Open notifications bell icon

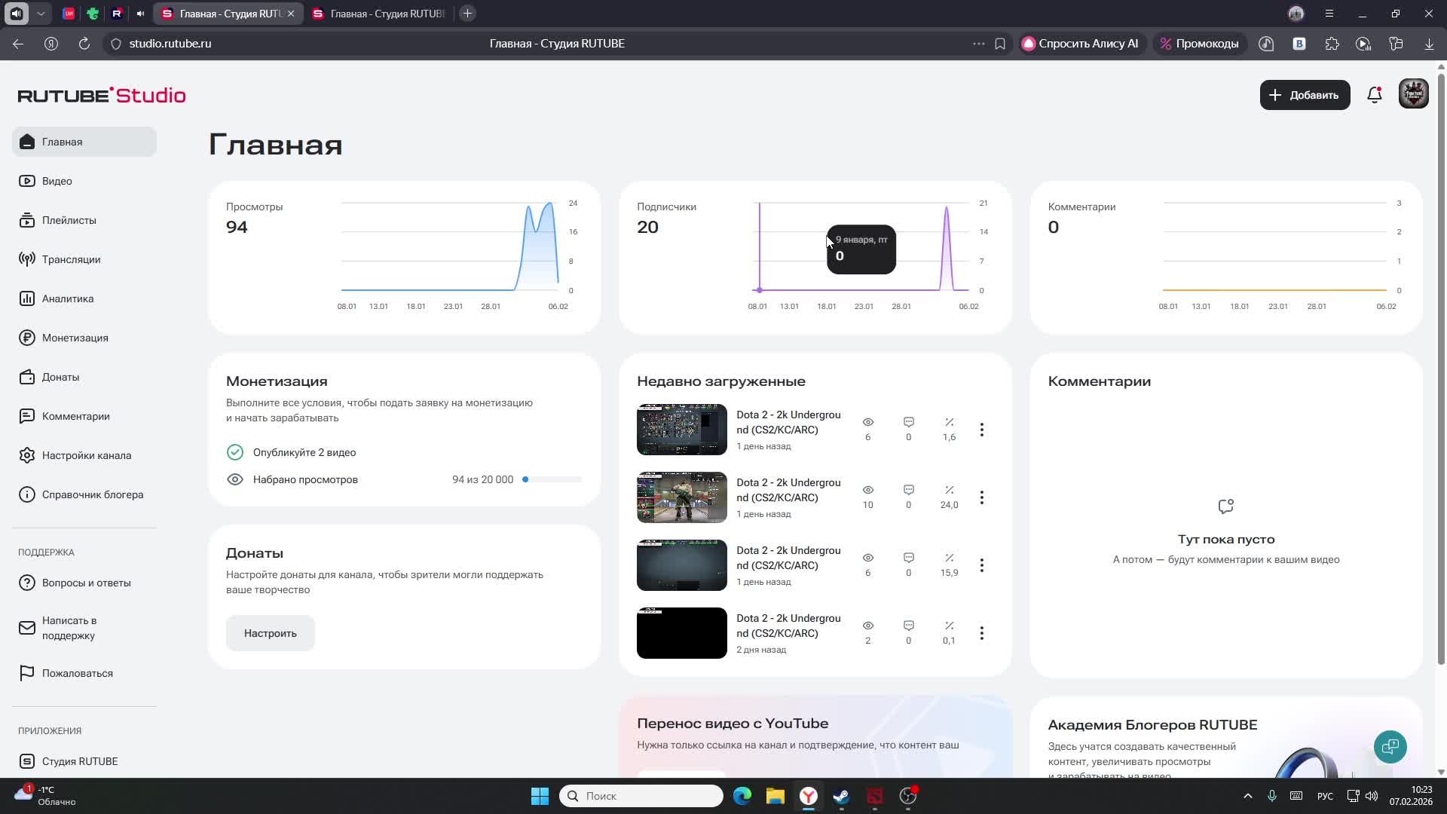coord(1374,95)
